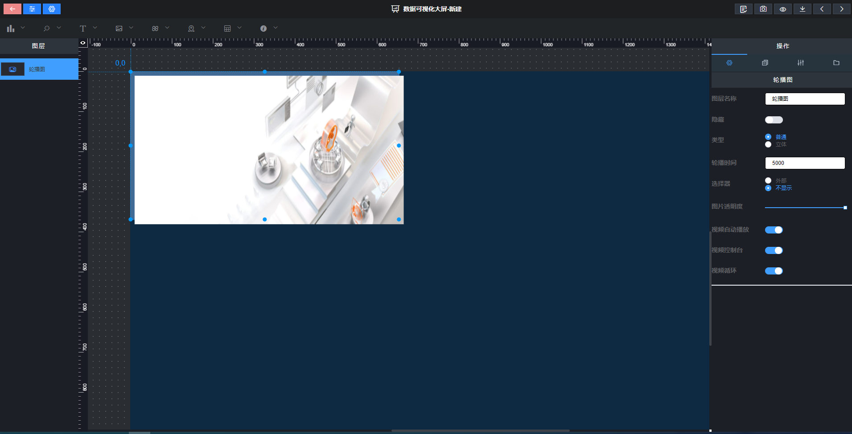Click the horizontal scrollbar under the canvas

tap(481, 430)
